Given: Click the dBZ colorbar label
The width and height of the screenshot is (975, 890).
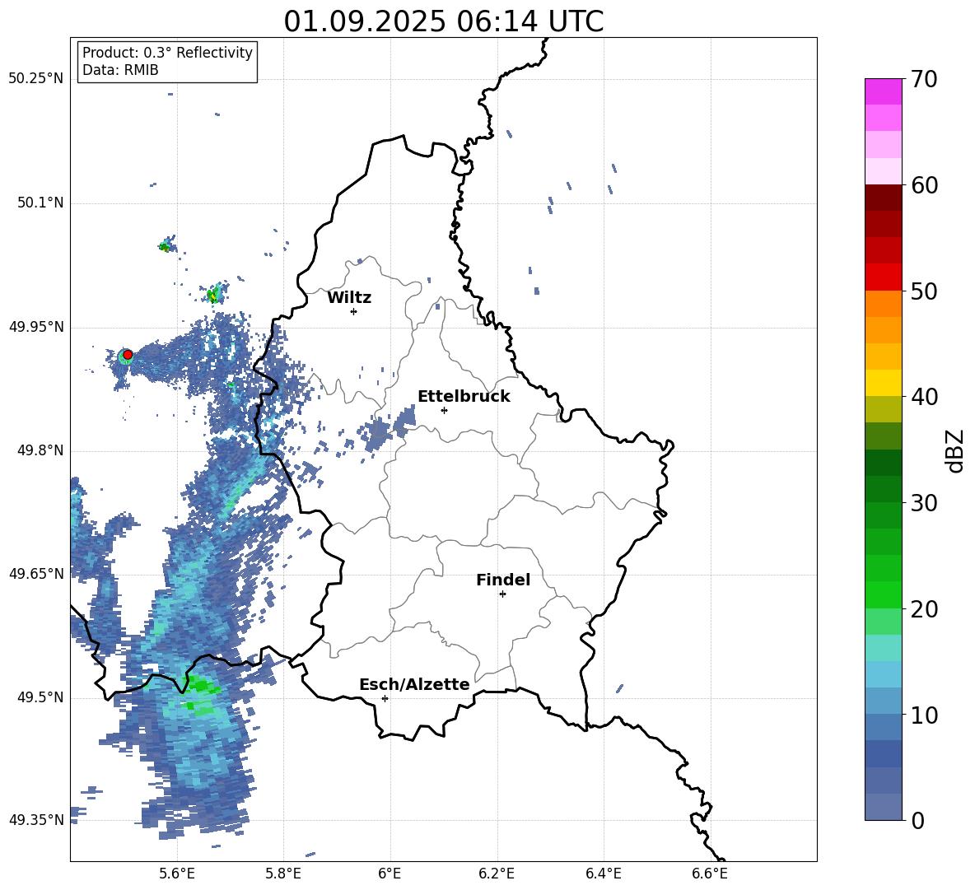Looking at the screenshot, I should pyautogui.click(x=955, y=450).
